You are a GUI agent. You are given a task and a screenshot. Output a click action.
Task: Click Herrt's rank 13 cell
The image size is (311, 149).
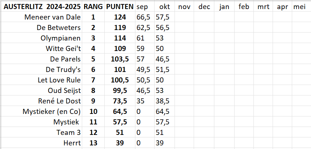point(93,143)
